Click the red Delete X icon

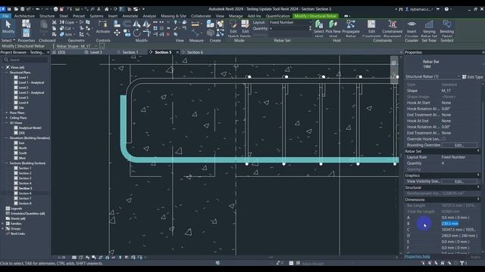[168, 34]
